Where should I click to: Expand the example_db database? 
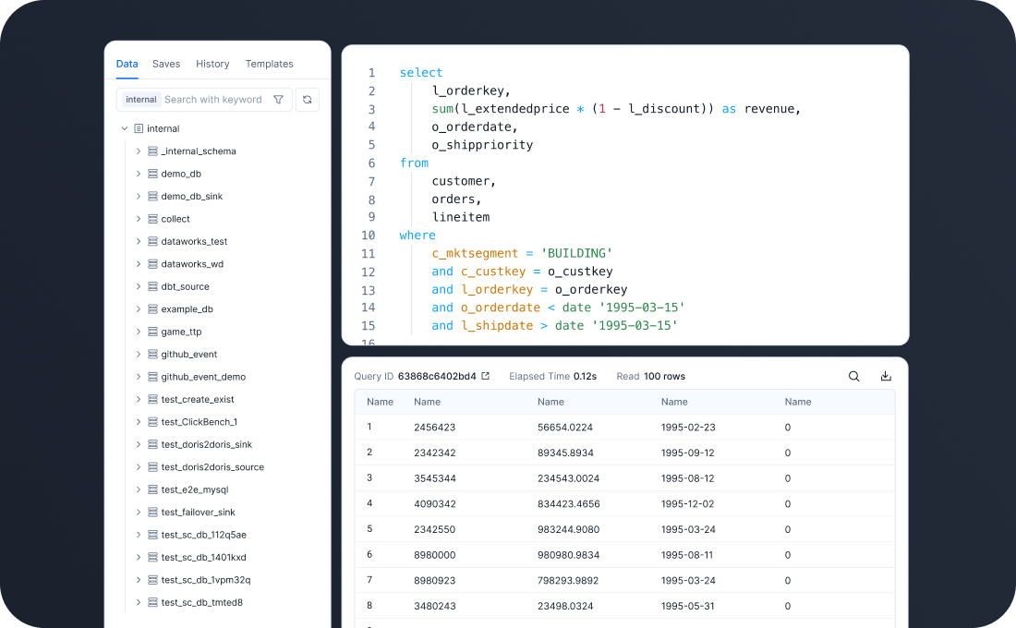click(x=138, y=309)
